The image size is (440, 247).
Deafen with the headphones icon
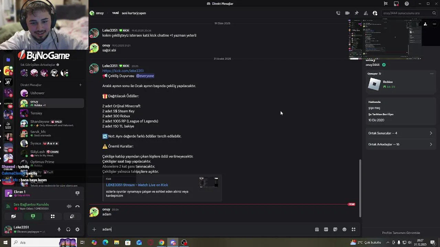click(x=68, y=230)
